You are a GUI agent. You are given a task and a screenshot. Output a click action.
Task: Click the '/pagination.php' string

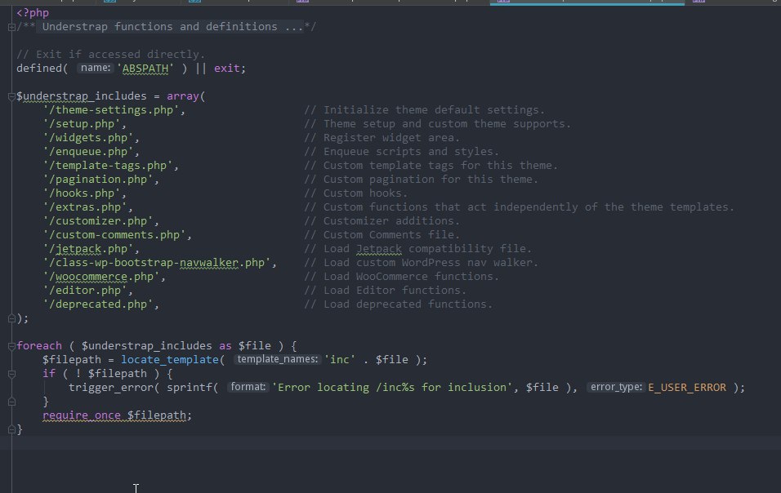(x=98, y=180)
